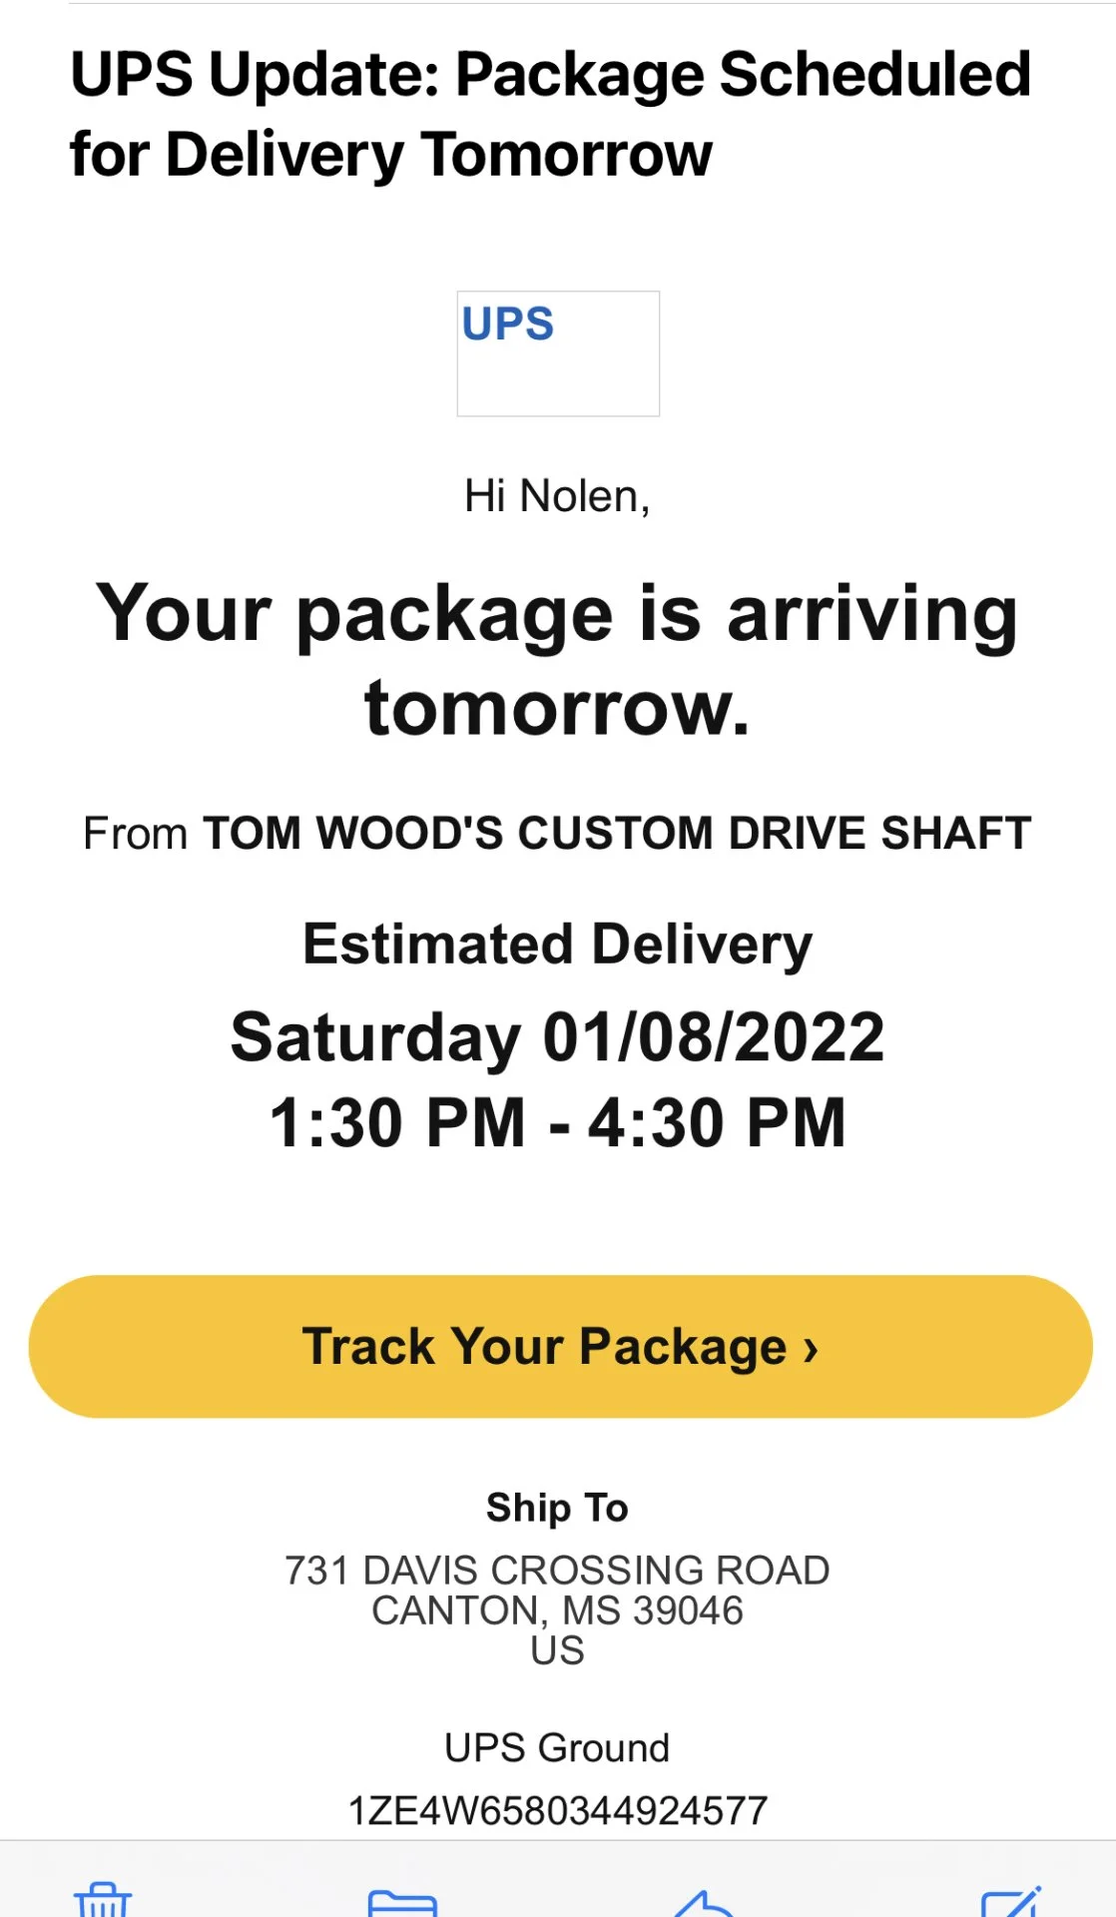Tap the unloaded UPS logo image
The height and width of the screenshot is (1917, 1116).
(558, 353)
